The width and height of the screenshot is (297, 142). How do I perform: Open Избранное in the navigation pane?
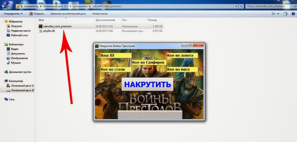click(x=16, y=21)
